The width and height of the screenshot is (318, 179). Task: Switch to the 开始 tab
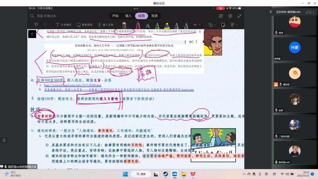(115, 16)
